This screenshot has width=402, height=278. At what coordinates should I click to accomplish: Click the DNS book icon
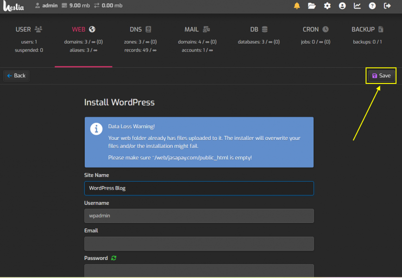point(148,29)
